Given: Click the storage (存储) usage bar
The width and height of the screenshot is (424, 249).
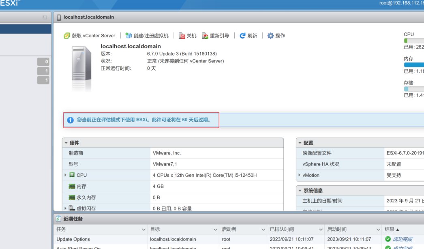Looking at the screenshot, I should pyautogui.click(x=414, y=89).
